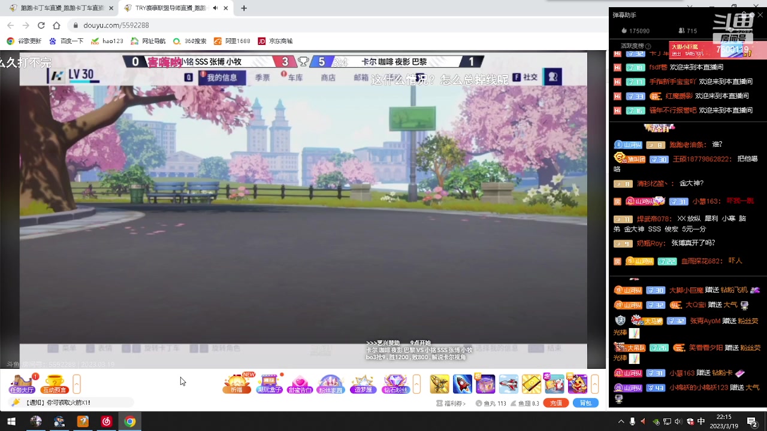Image resolution: width=767 pixels, height=431 pixels.
Task: Open the 钻石粉丝 diamond icon
Action: pyautogui.click(x=395, y=384)
